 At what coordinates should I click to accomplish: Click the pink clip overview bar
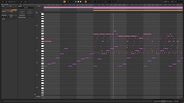click(x=113, y=8)
